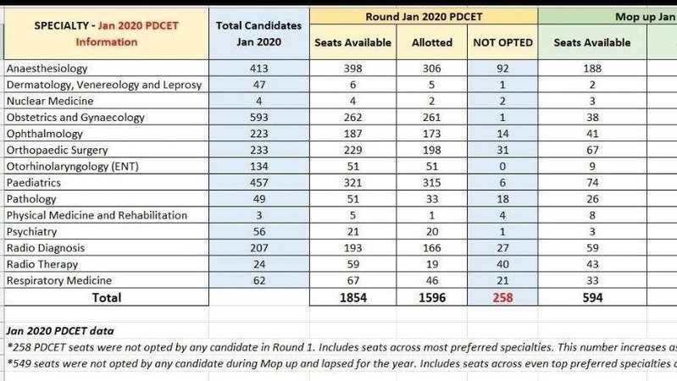Click Orthopaedic Surgery seats available 229
The height and width of the screenshot is (381, 677).
[353, 150]
